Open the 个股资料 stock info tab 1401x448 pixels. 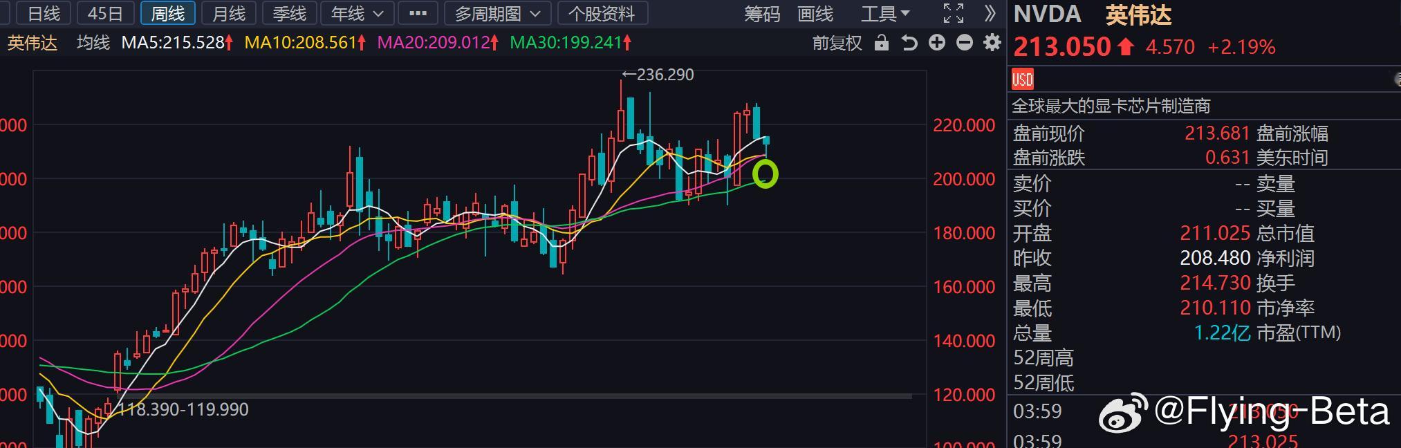pos(602,13)
